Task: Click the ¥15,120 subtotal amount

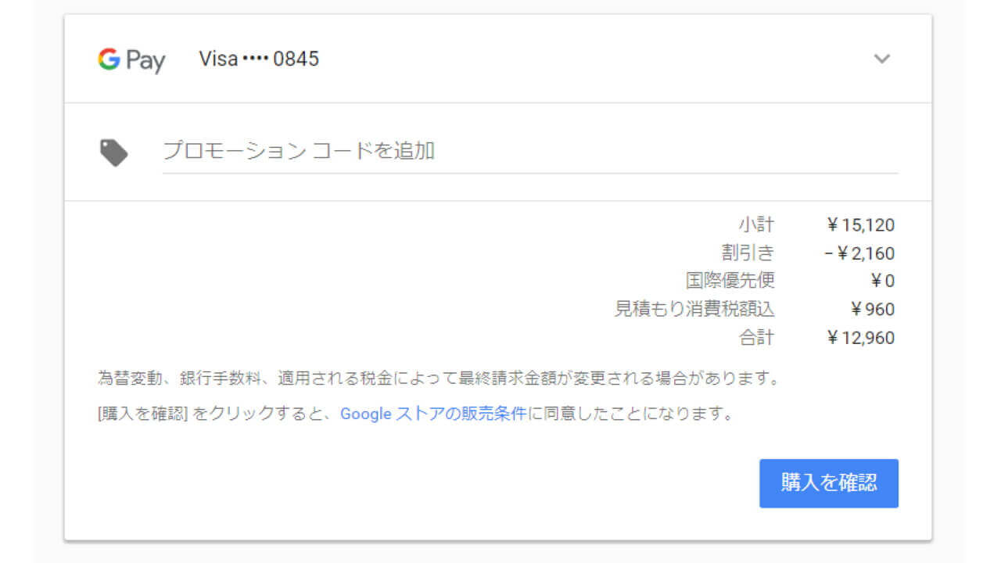Action: [860, 226]
